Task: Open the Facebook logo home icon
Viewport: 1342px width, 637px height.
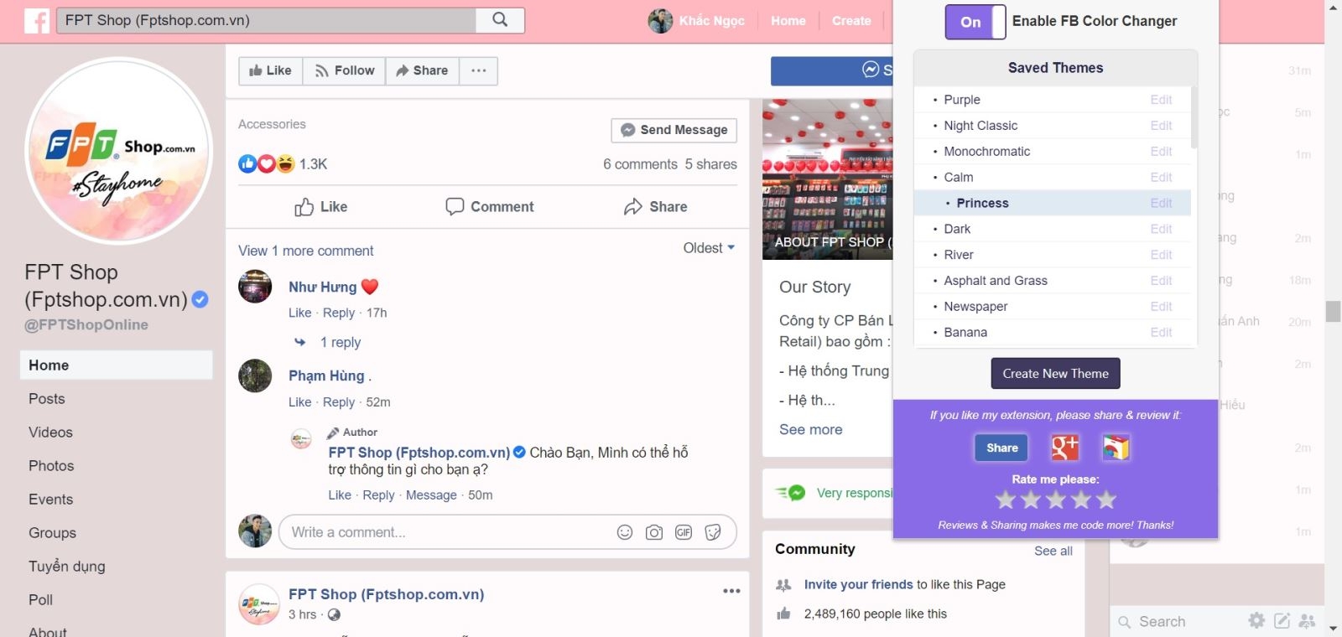Action: tap(37, 20)
